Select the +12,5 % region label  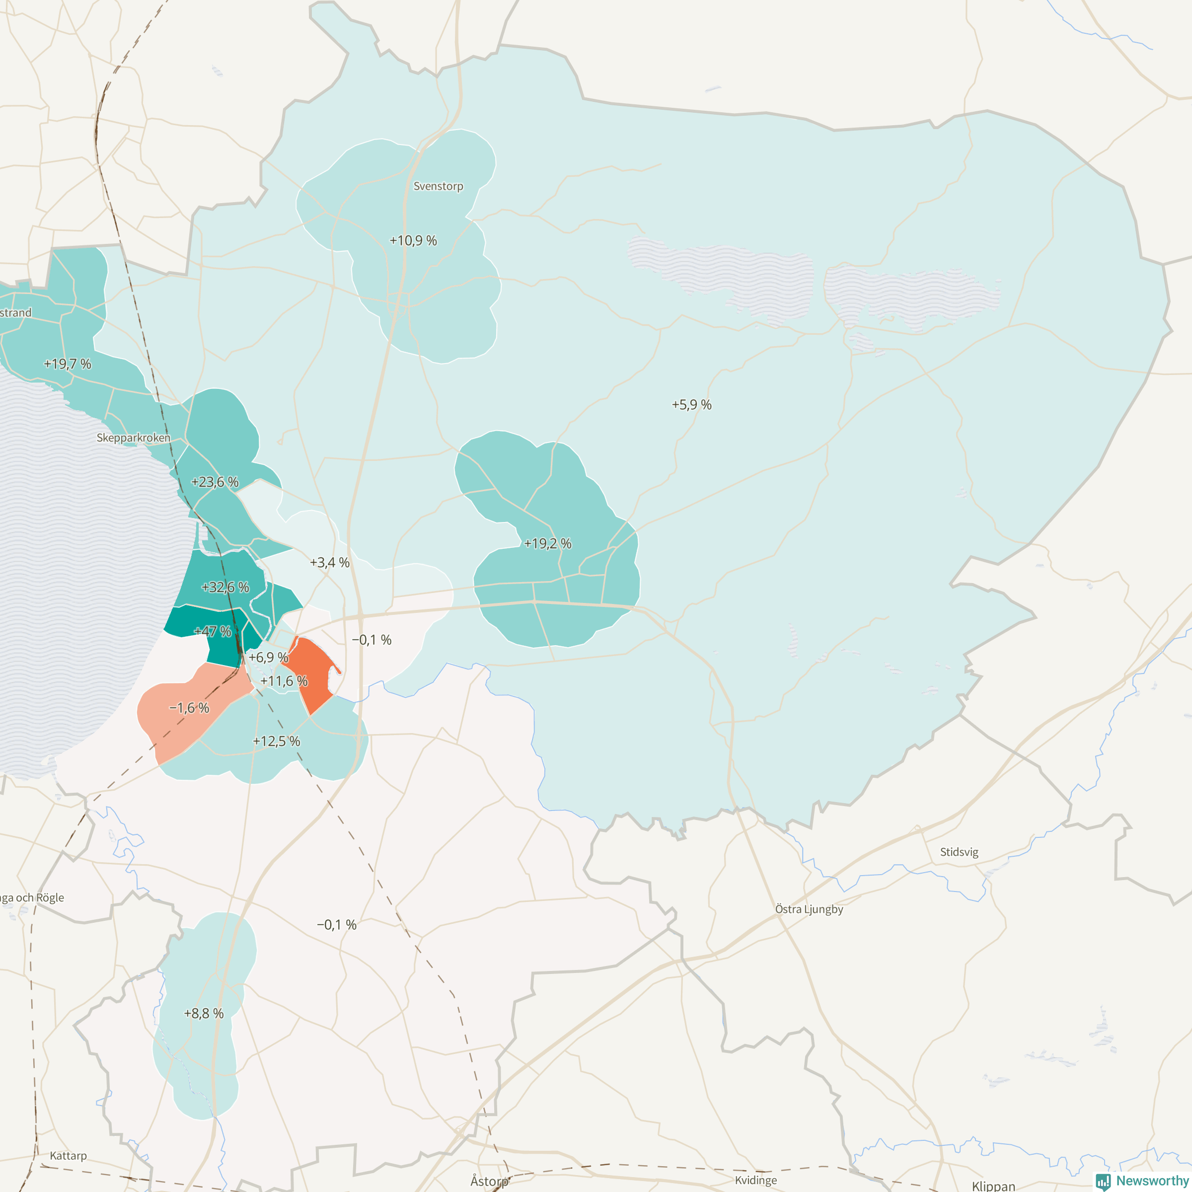[x=277, y=741]
